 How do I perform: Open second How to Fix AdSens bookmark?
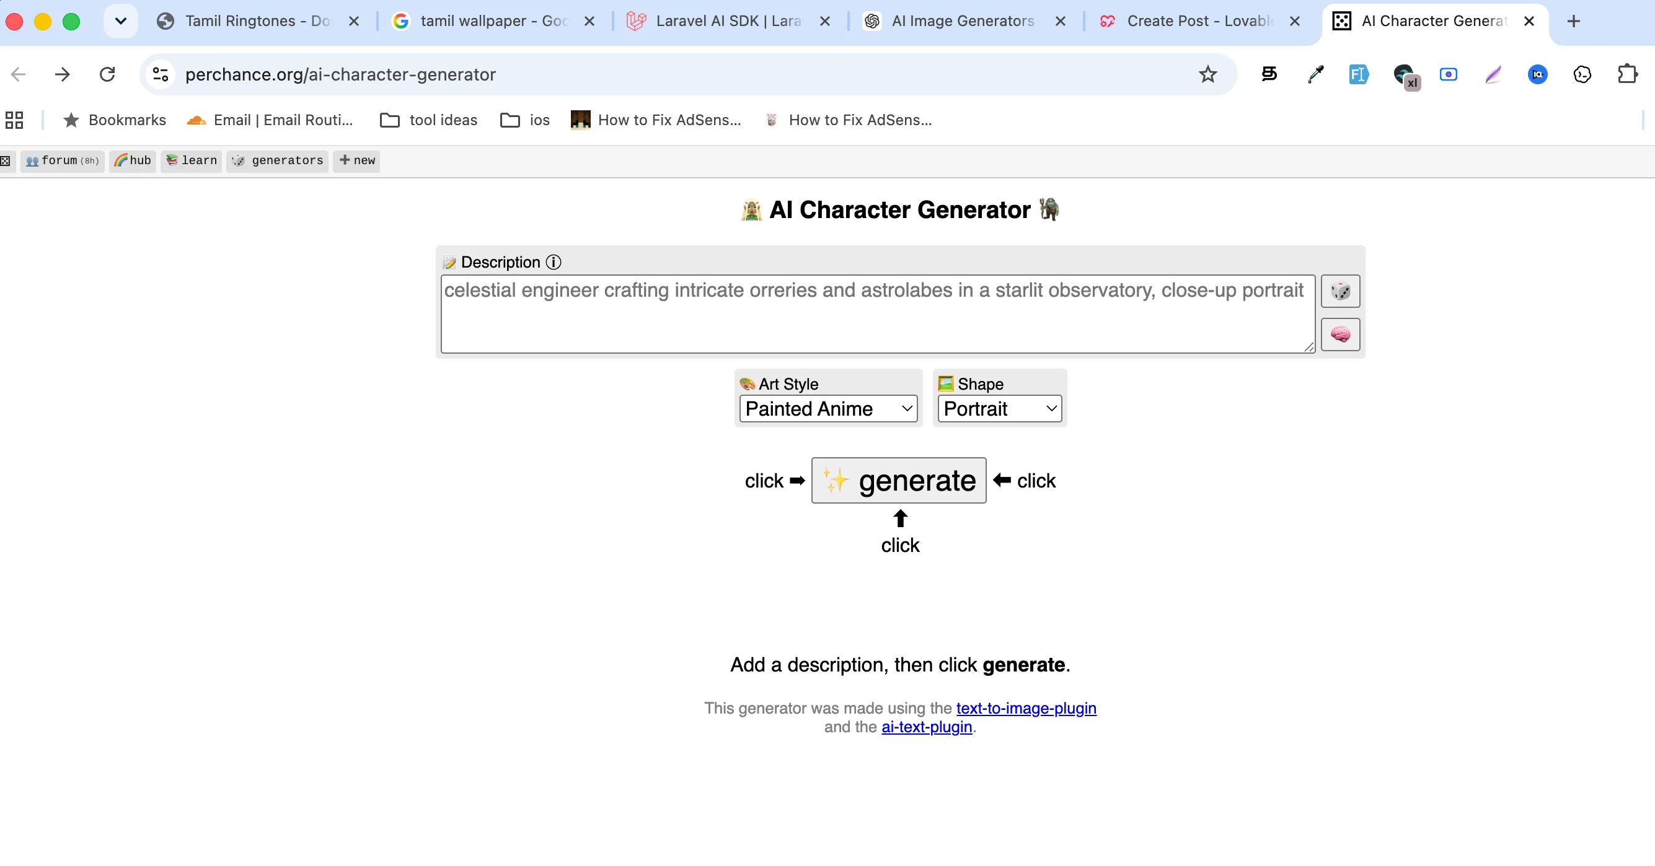coord(848,120)
